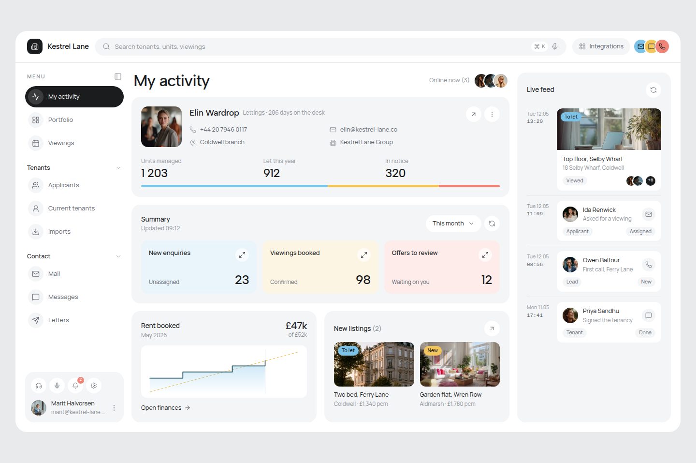
Task: Open notifications bell with badge
Action: pyautogui.click(x=75, y=386)
